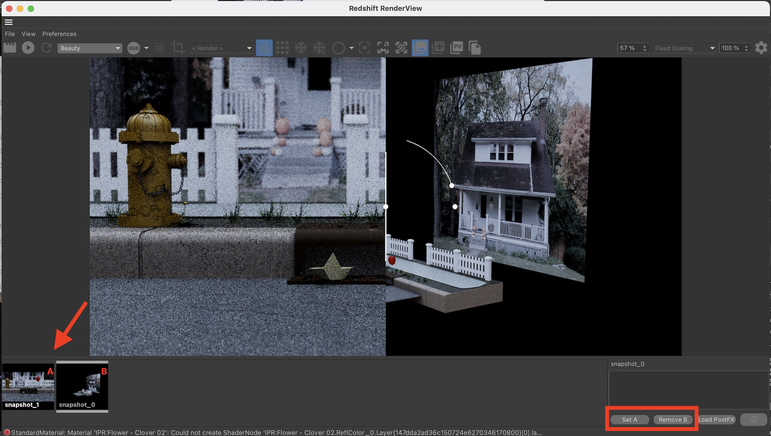Click the refresh render icon
771x436 pixels.
tap(47, 48)
